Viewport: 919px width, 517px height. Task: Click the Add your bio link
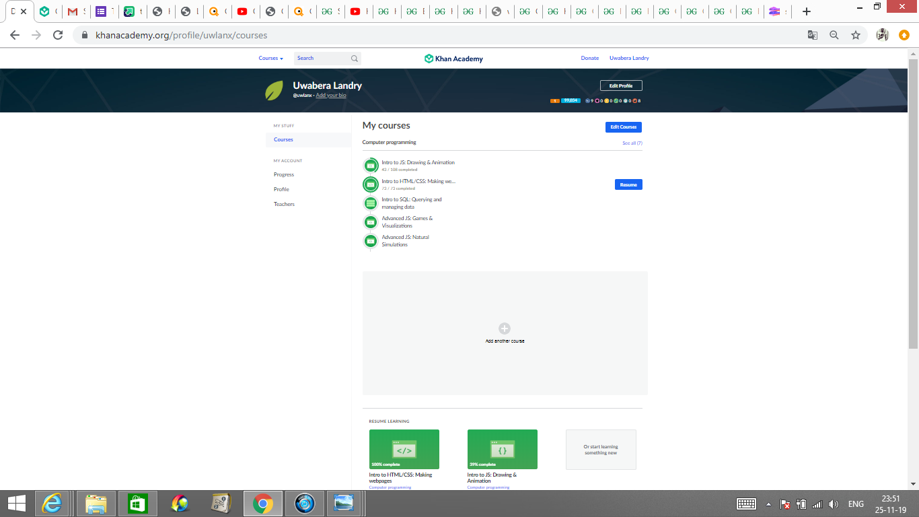(x=331, y=96)
